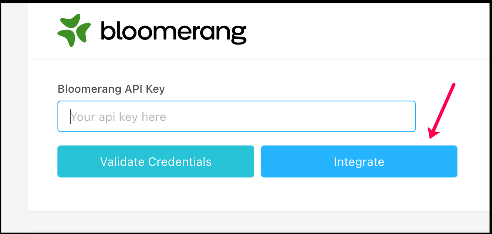Hit the teal Validate Credentials button

point(156,162)
